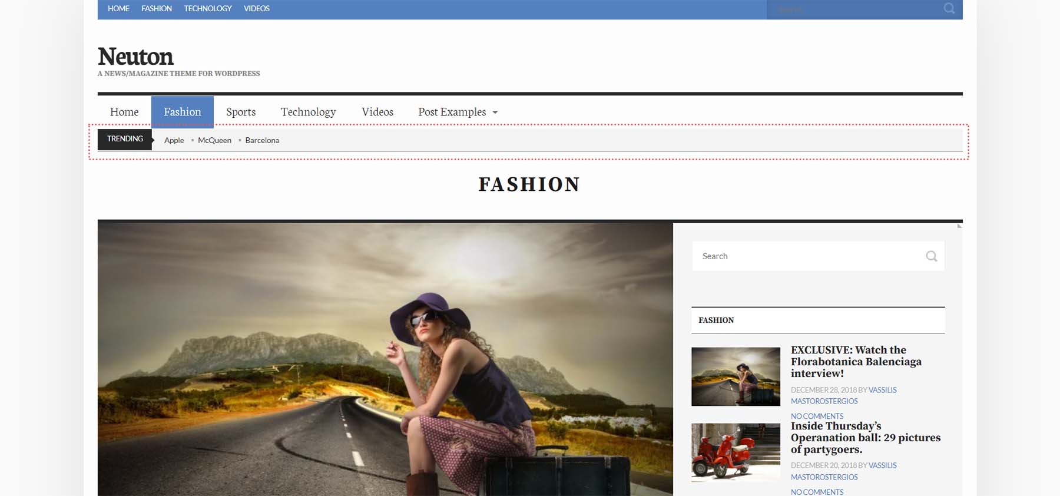Open EXCLUSIVE Florabotanica Balenciaga interview headline
This screenshot has width=1060, height=496.
click(x=856, y=362)
